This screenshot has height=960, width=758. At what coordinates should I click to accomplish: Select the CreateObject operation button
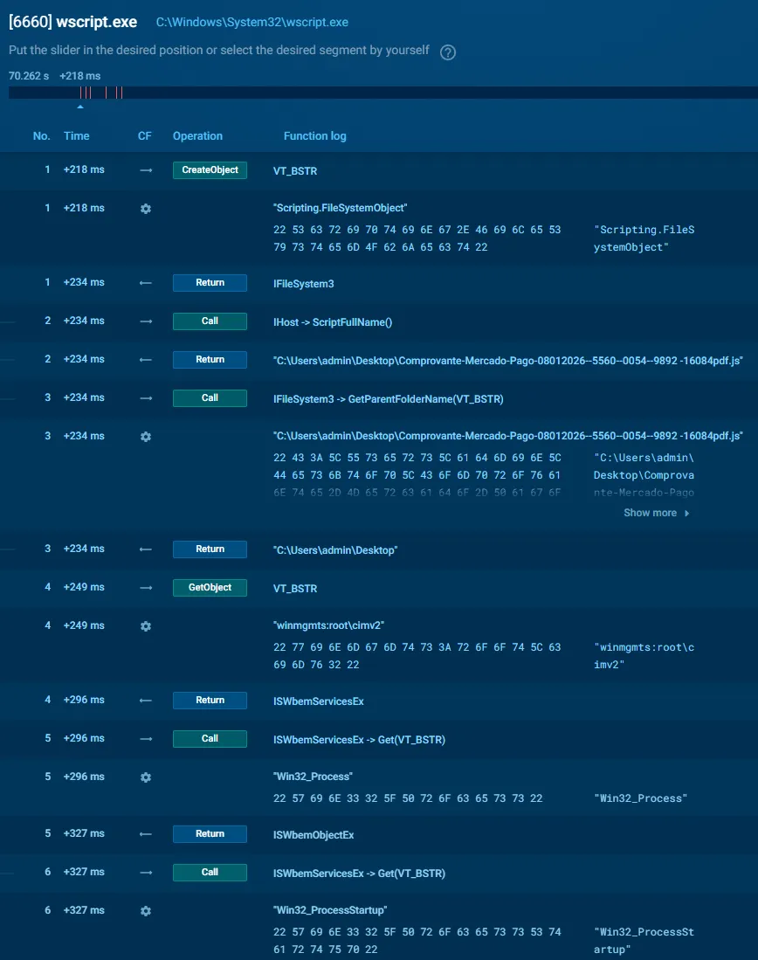tap(210, 170)
